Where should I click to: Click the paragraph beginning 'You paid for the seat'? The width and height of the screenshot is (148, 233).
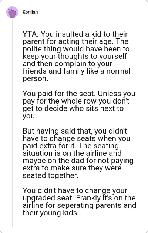tap(79, 105)
